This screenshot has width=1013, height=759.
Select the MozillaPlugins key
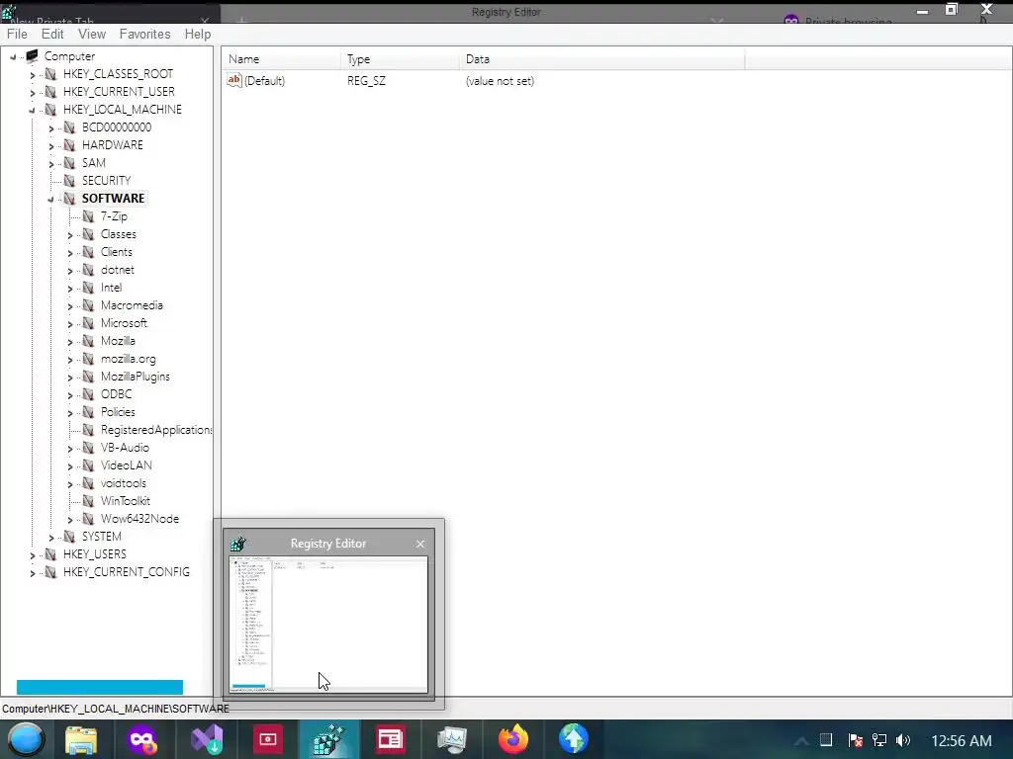click(x=135, y=377)
